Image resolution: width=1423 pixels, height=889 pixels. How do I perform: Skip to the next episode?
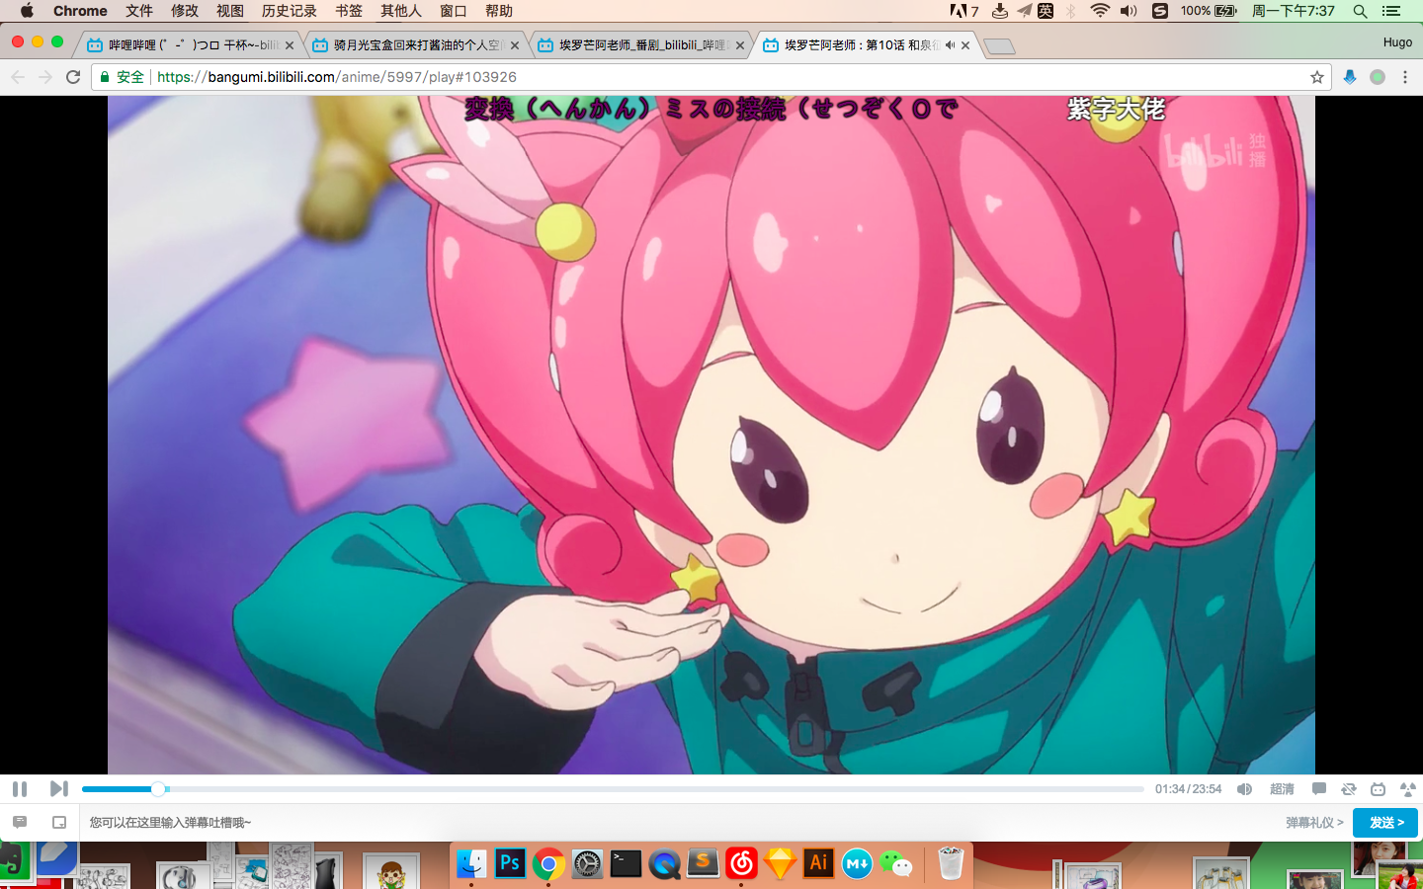pyautogui.click(x=58, y=788)
